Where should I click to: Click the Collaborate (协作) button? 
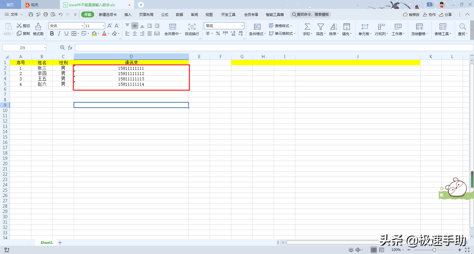429,14
